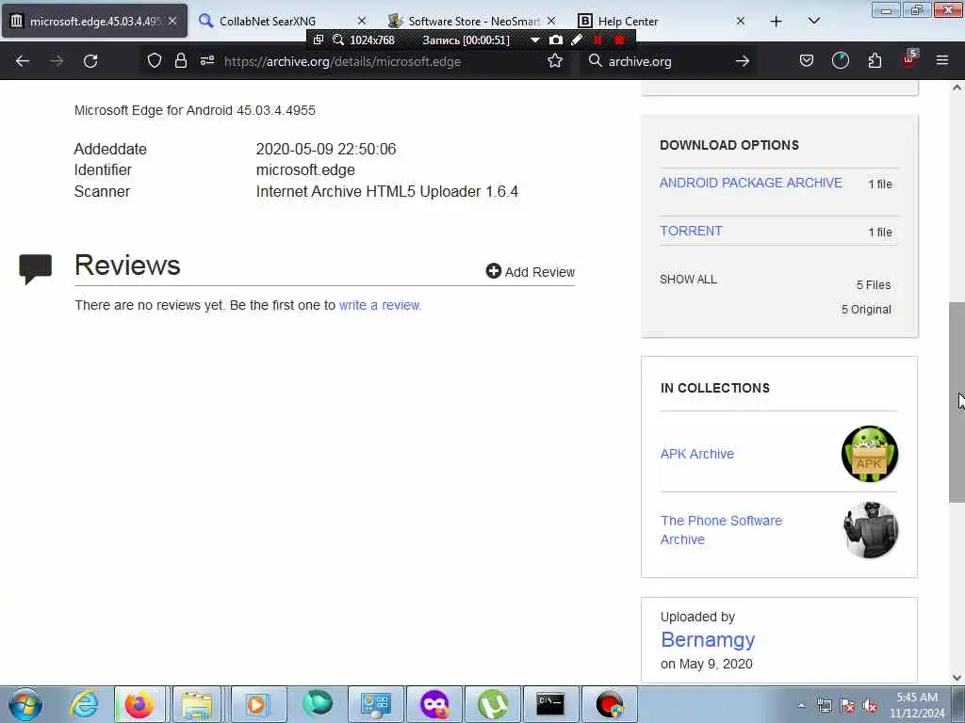Screen dimensions: 965x723
Task: Switch to the microsoft.edge.45.03.4.4955 tab
Action: point(95,21)
